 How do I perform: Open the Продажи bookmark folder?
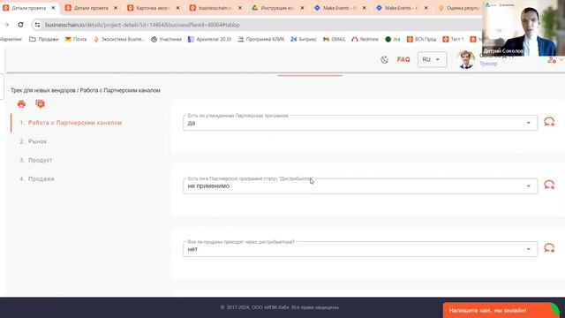pos(43,39)
